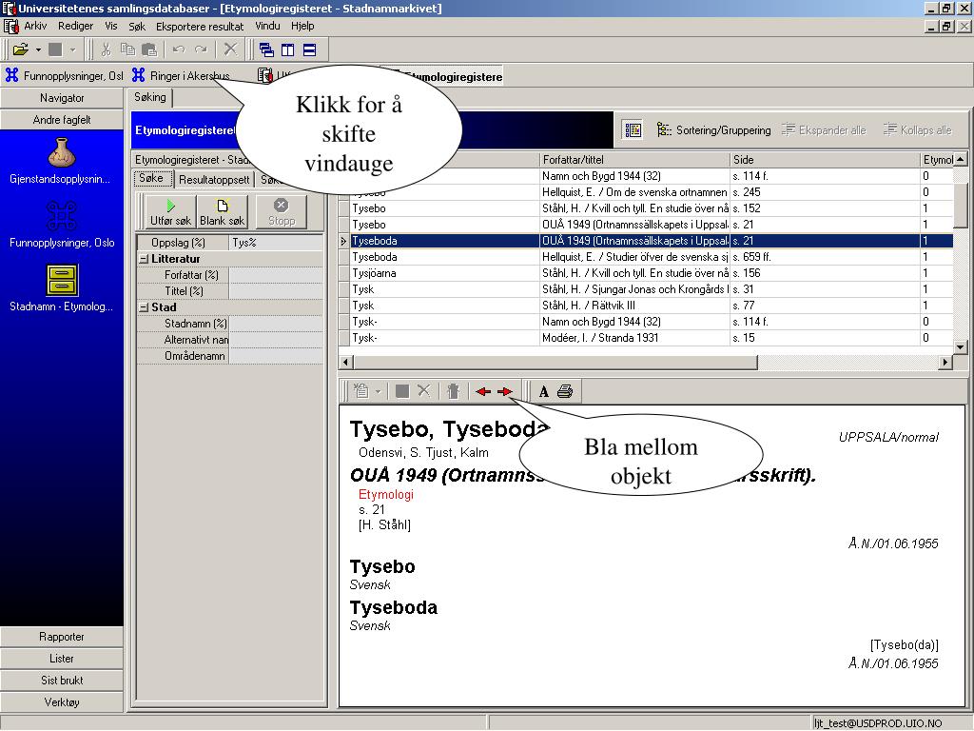Open the Arkiv menu
Screen dimensions: 974x731
tap(35, 26)
